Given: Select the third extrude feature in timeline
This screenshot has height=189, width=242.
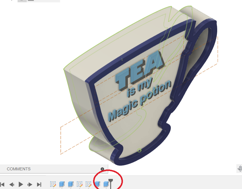Looking at the screenshot, I should 97,184.
